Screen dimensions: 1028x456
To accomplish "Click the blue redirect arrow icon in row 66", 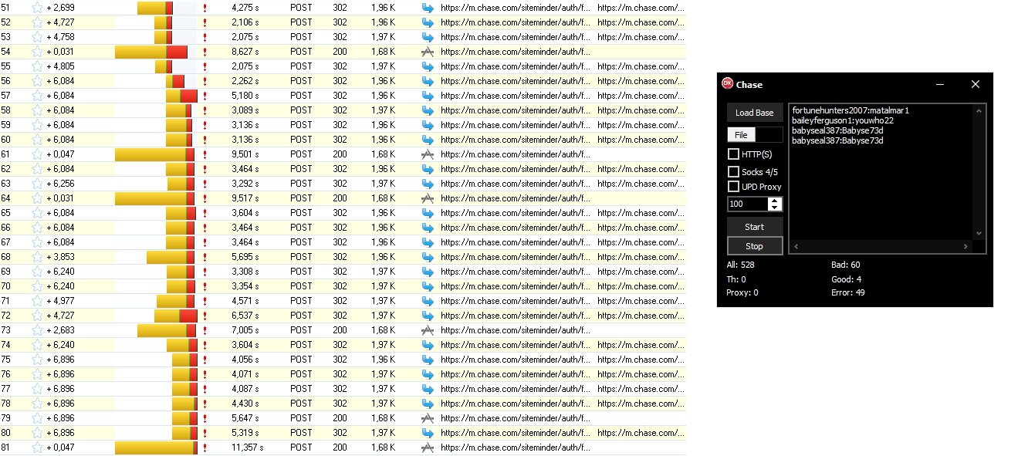I will (x=428, y=228).
